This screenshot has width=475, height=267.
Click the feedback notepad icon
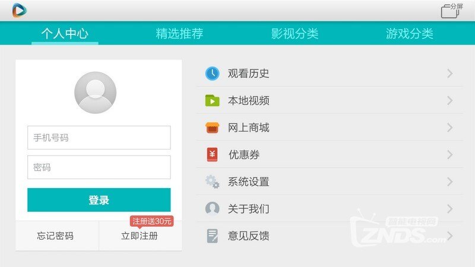point(212,236)
